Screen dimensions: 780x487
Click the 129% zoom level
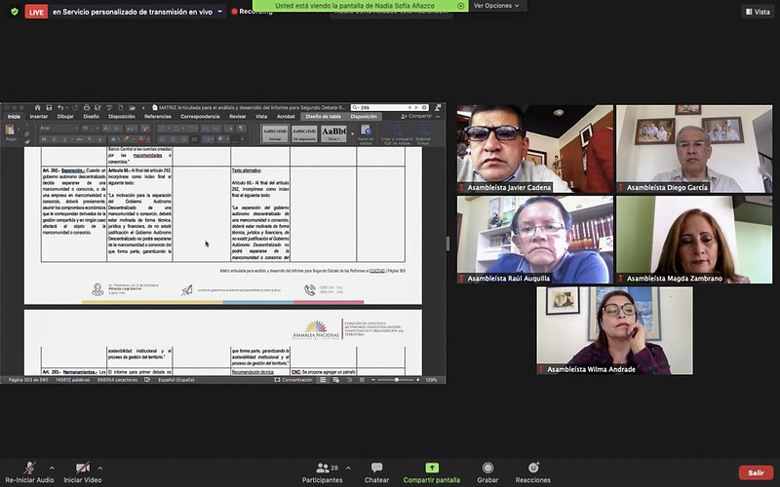(432, 380)
